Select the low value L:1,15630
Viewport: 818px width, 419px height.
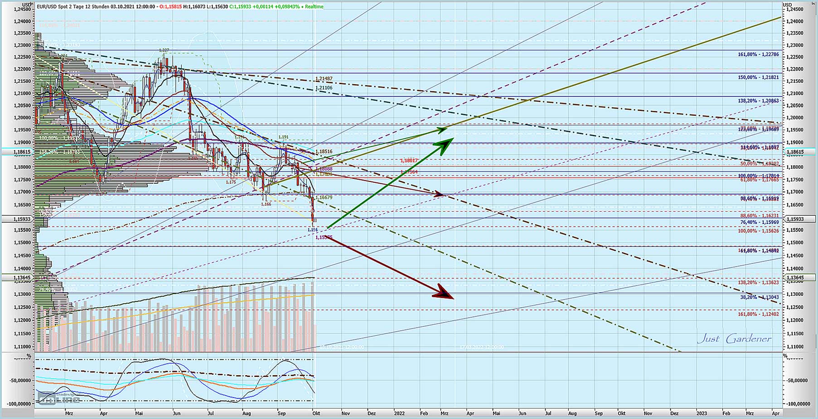(217, 7)
